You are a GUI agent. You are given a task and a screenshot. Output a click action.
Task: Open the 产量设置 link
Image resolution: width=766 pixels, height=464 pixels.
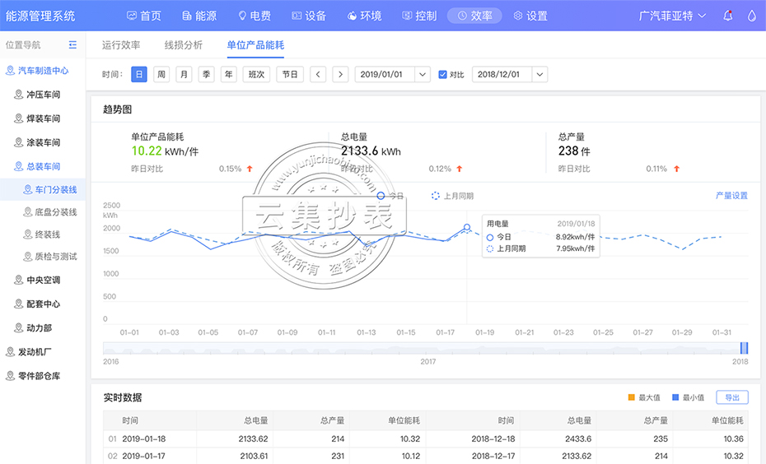tap(731, 196)
